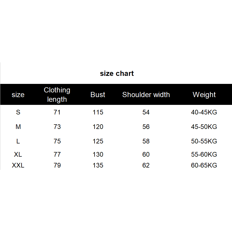Click the 'size chart' title text
The width and height of the screenshot is (232, 232).
[117, 74]
